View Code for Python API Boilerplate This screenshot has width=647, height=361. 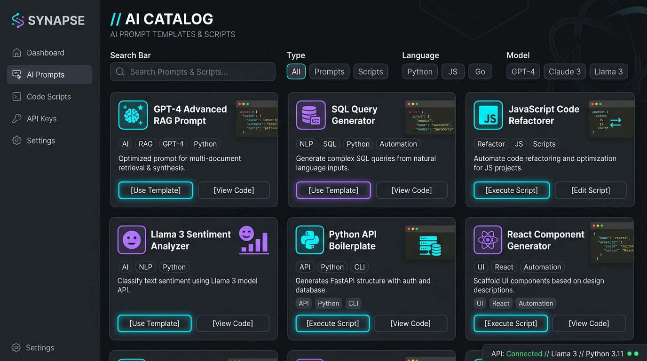click(410, 323)
